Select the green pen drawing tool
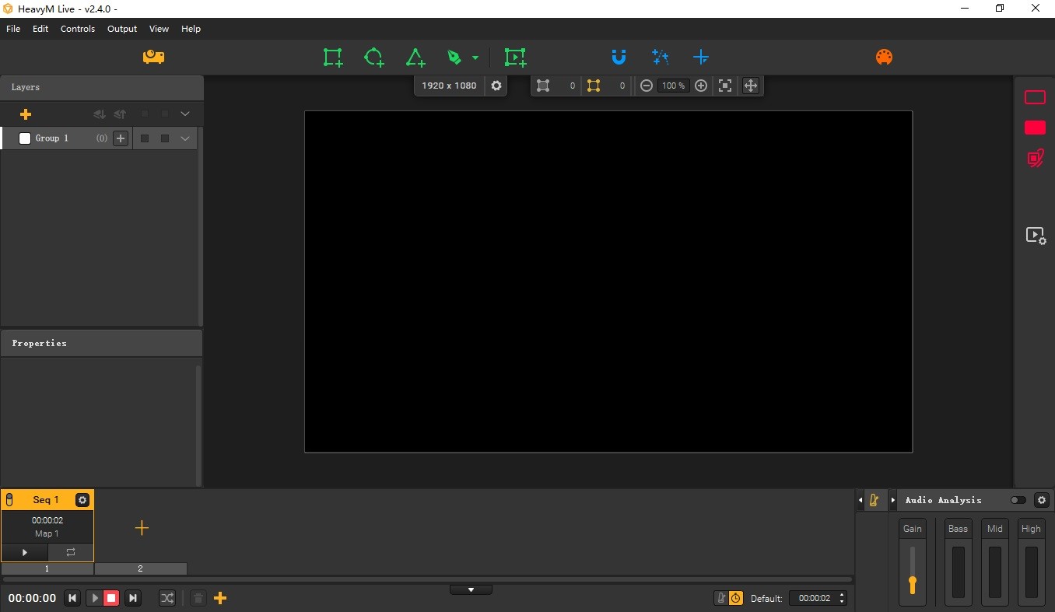This screenshot has height=612, width=1055. (x=454, y=57)
